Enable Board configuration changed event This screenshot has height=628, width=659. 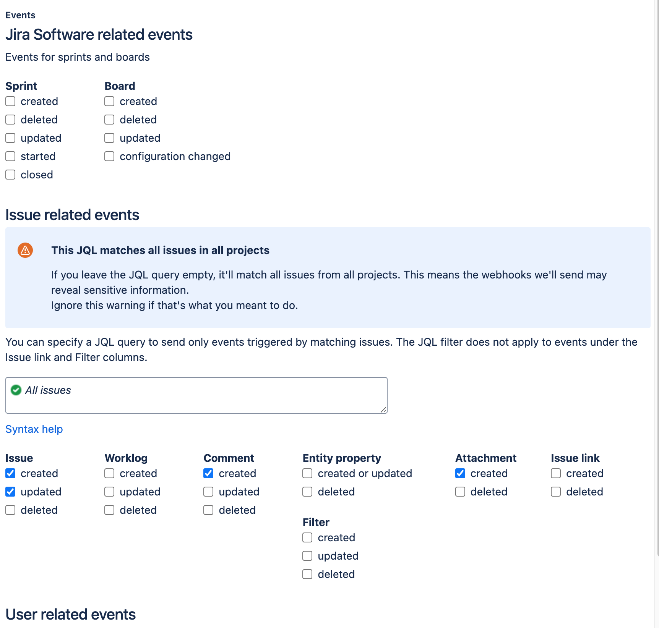tap(109, 156)
